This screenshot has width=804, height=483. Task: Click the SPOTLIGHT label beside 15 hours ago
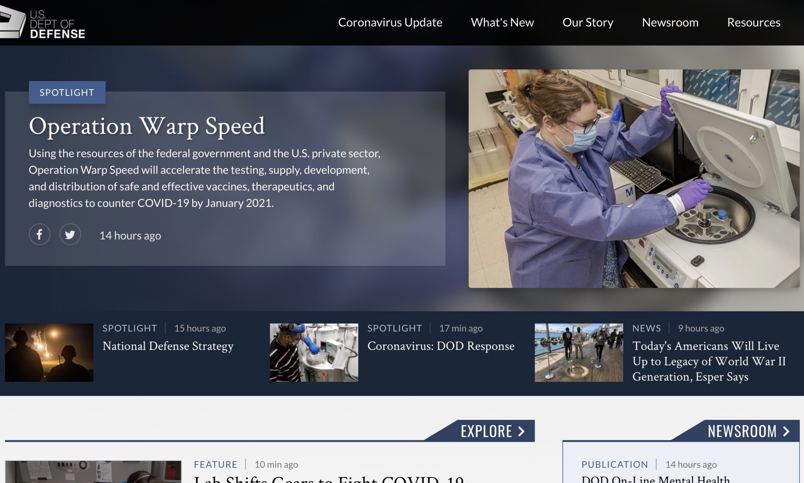[x=130, y=328]
